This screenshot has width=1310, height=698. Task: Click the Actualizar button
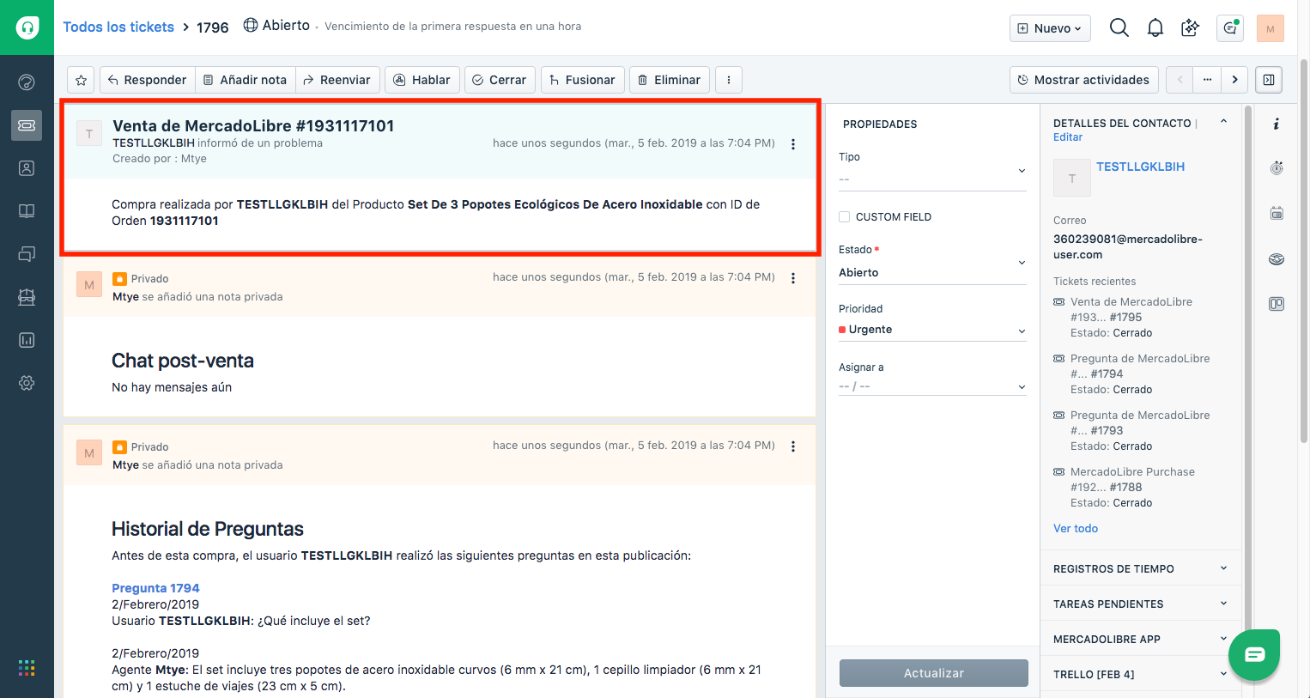coord(934,673)
